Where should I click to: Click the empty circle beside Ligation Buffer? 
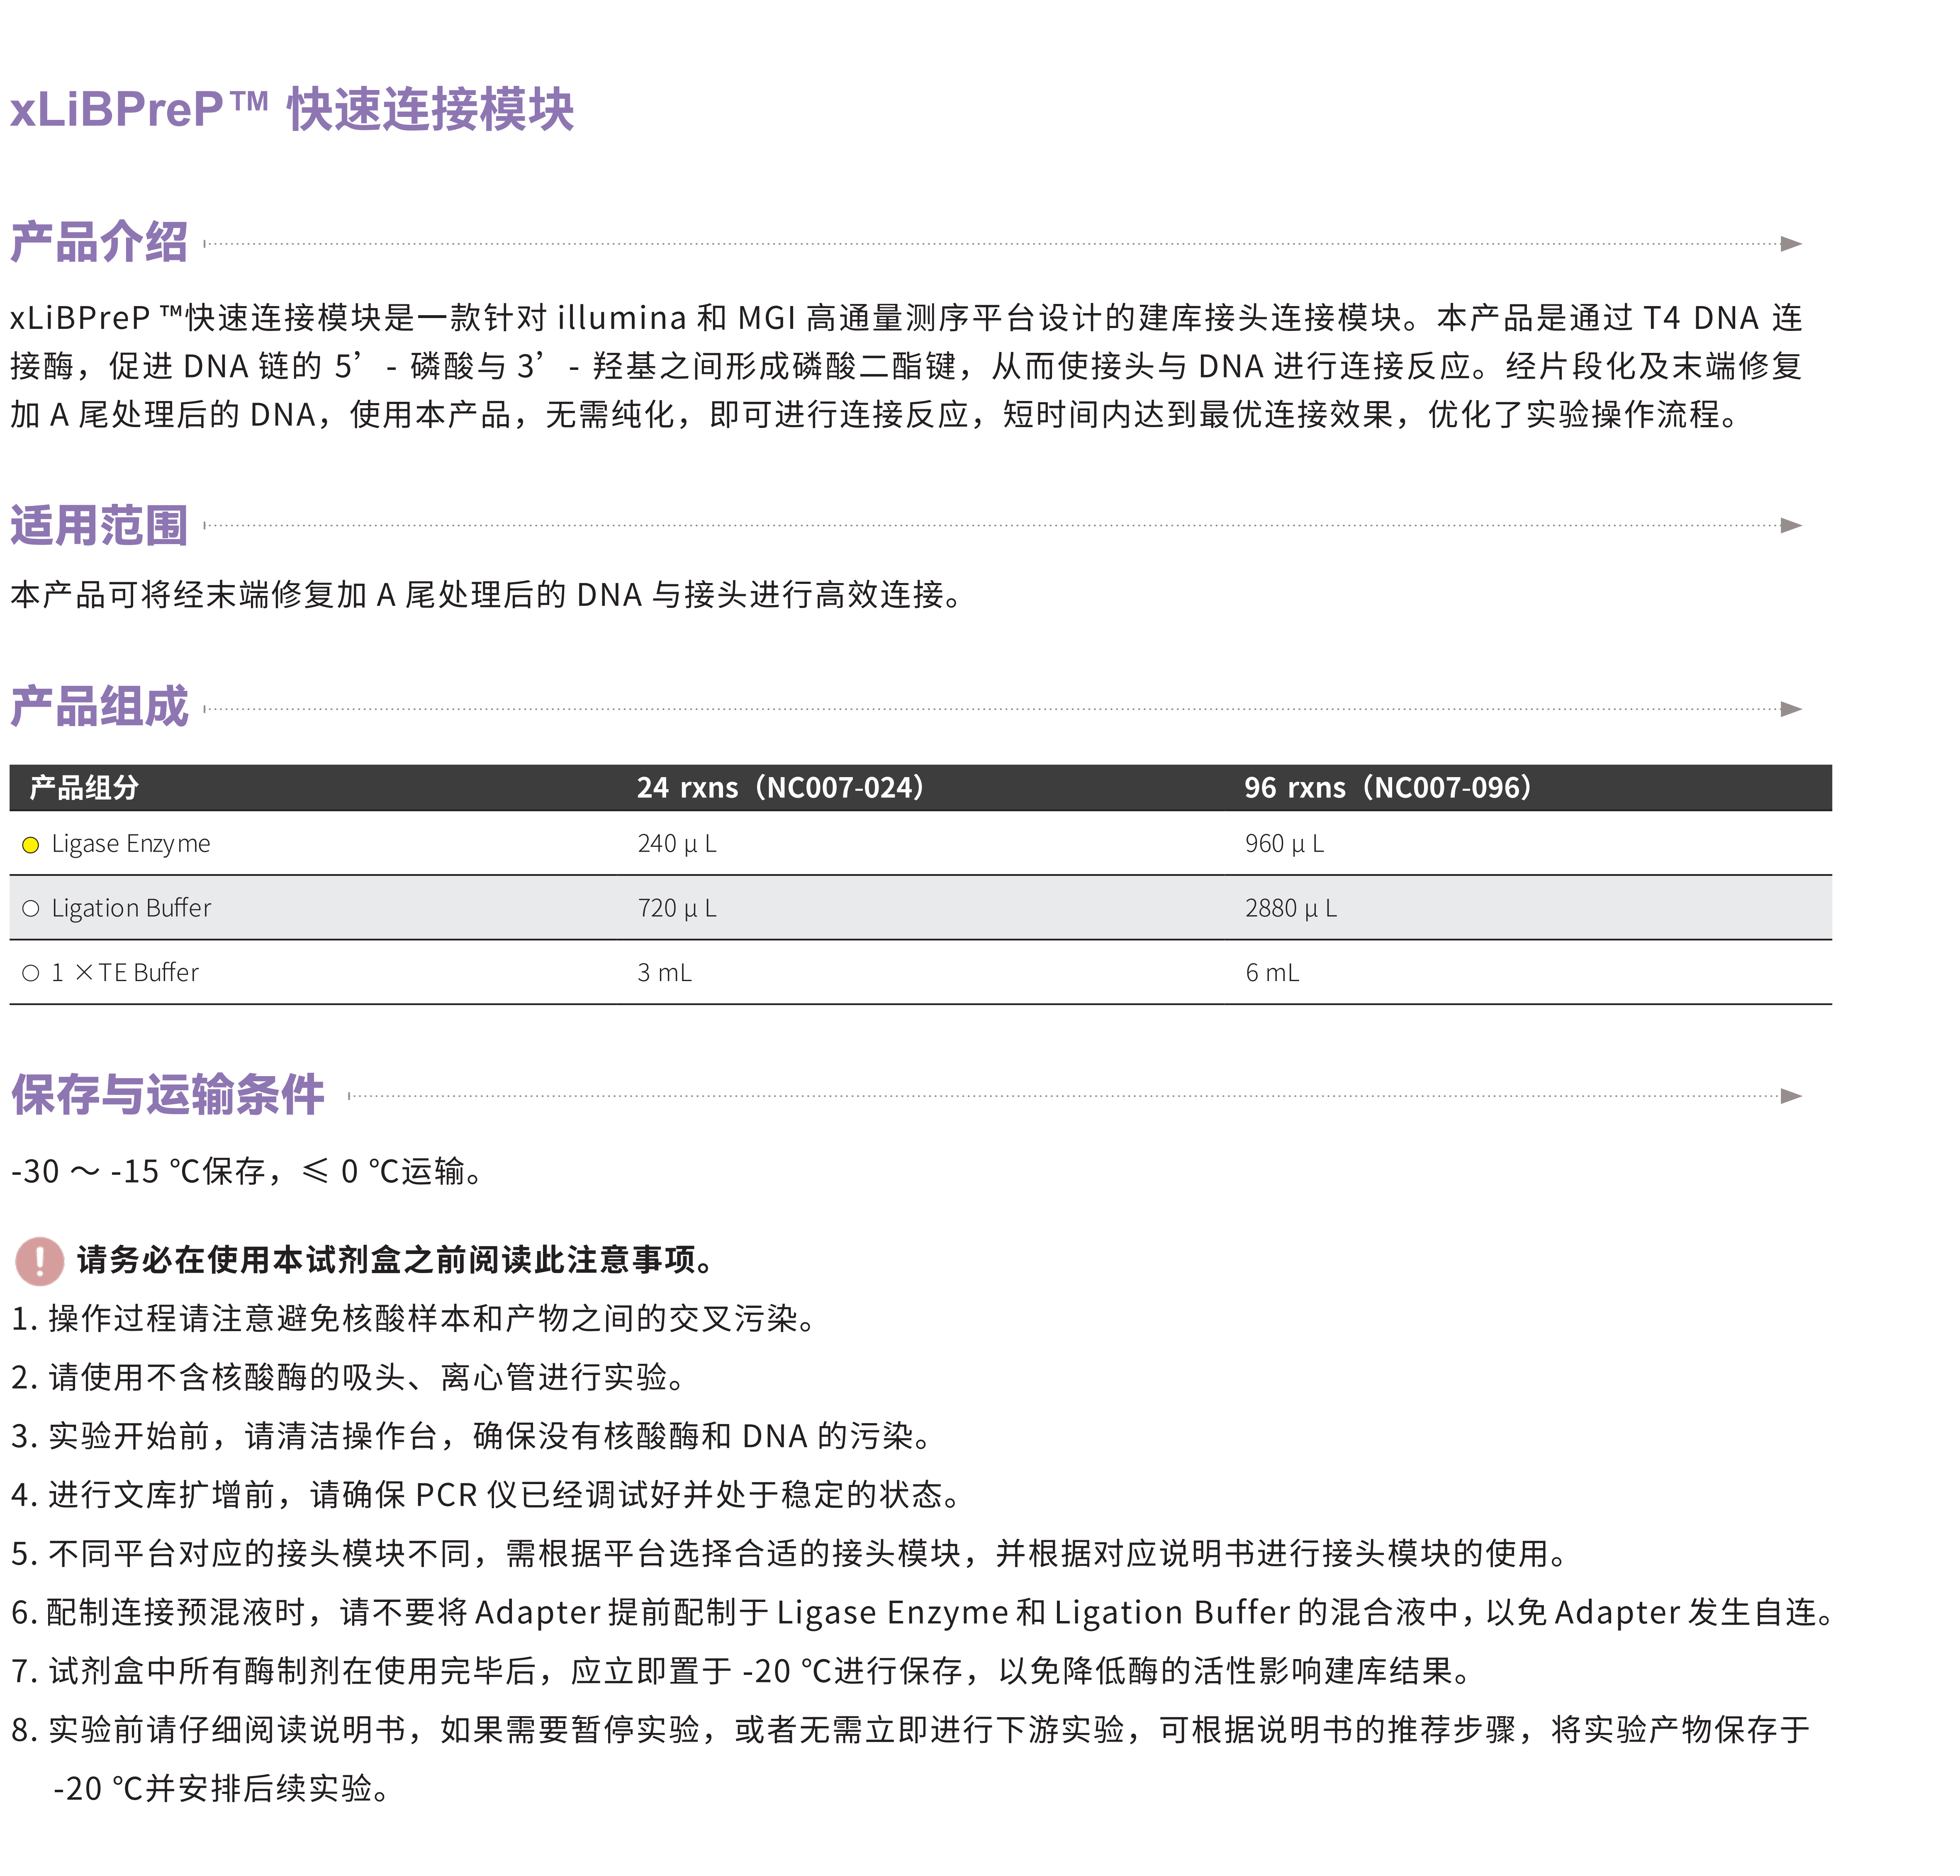[31, 909]
